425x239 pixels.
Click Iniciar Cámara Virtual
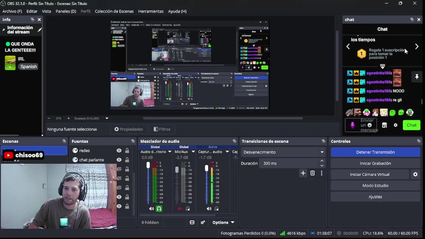(x=370, y=174)
